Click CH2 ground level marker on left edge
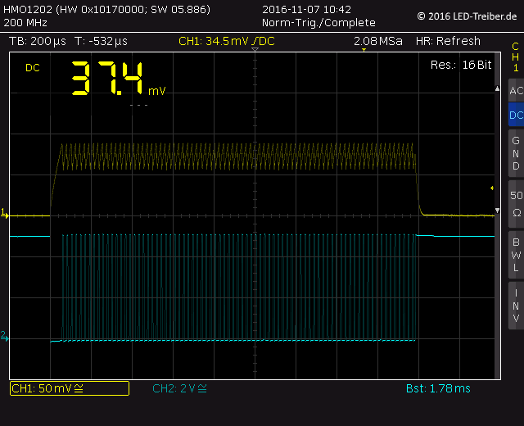Image resolution: width=524 pixels, height=426 pixels. pos(4,336)
